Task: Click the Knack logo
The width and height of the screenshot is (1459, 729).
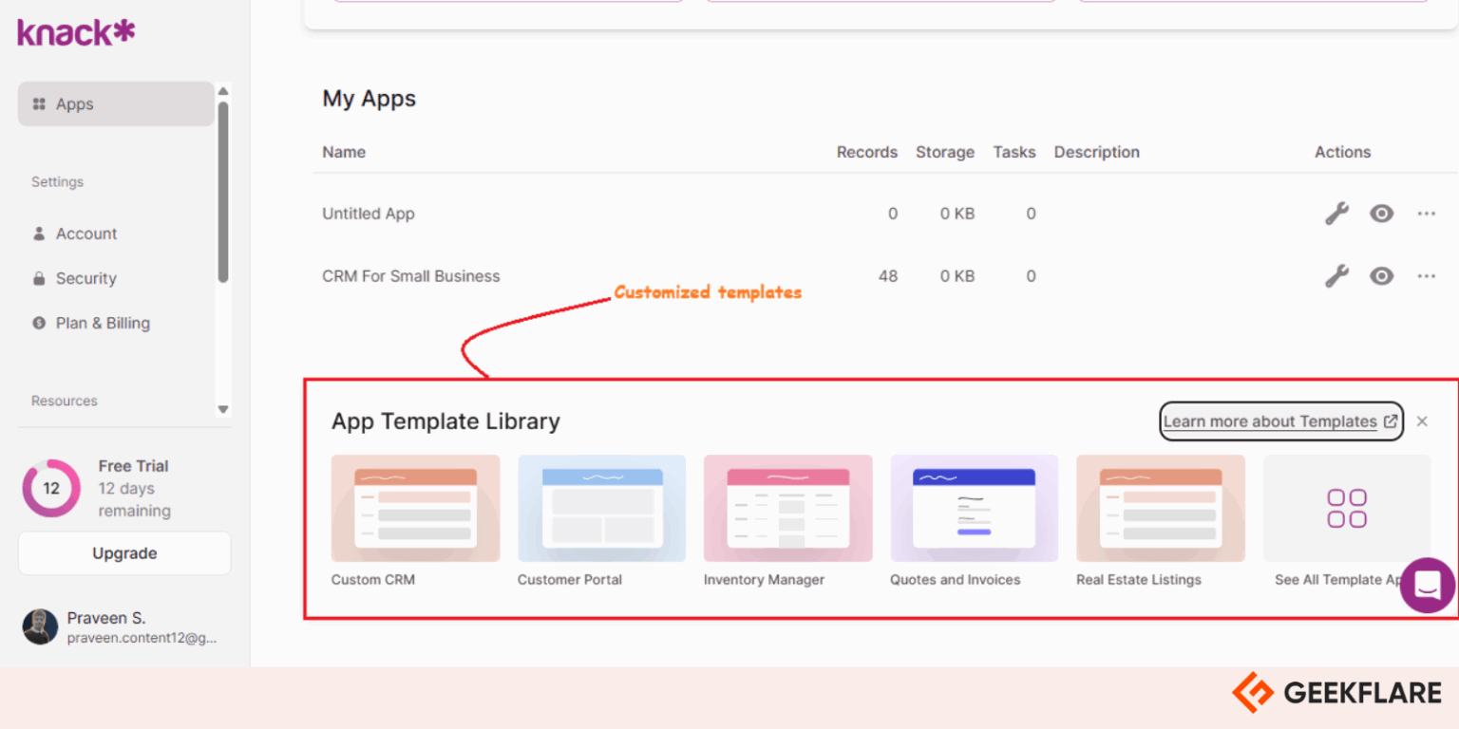Action: pos(75,31)
